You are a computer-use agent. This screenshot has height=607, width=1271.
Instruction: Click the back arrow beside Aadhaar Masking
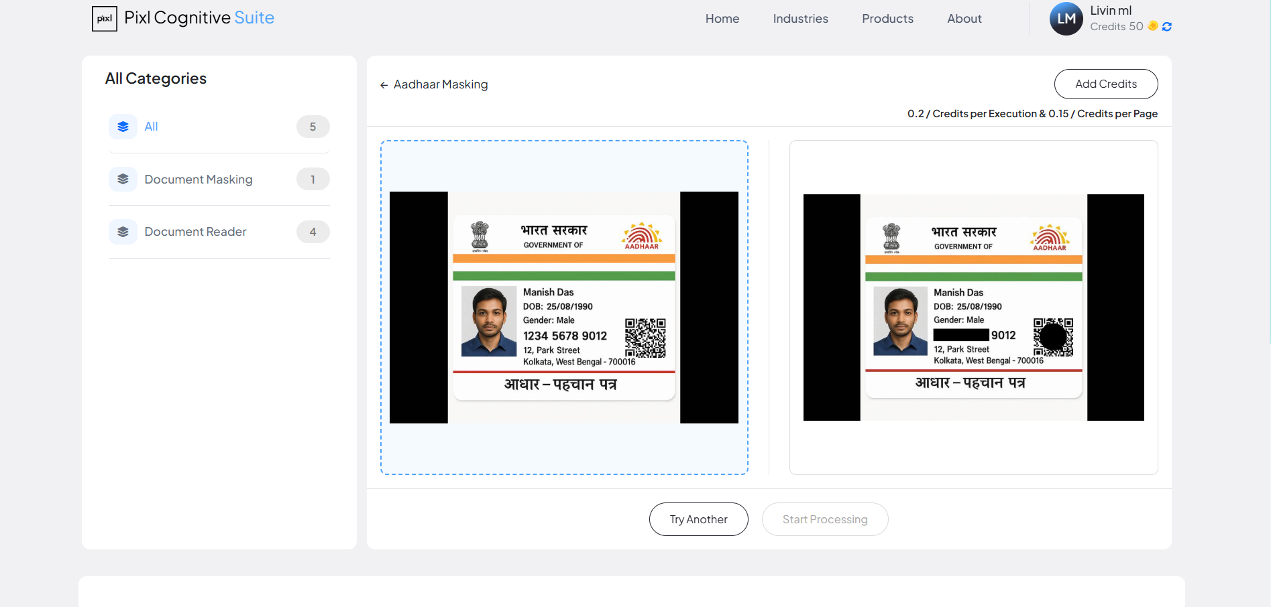pyautogui.click(x=384, y=84)
